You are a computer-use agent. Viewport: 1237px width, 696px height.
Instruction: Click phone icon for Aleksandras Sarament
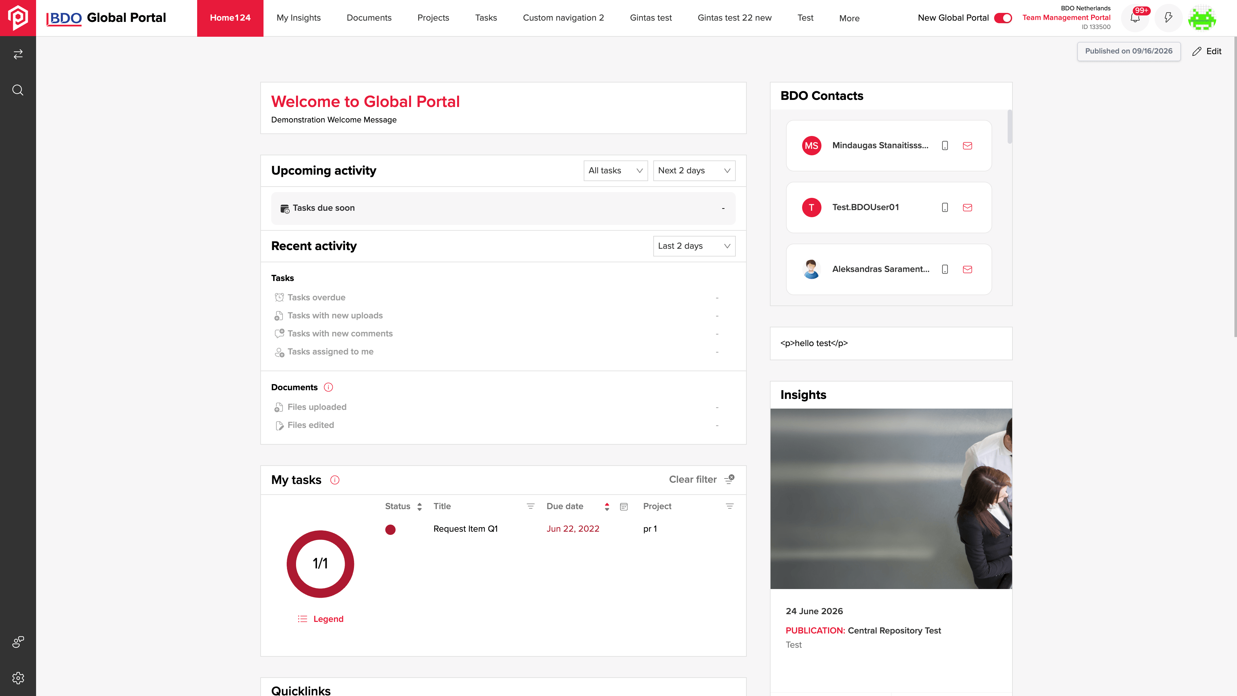(x=945, y=269)
